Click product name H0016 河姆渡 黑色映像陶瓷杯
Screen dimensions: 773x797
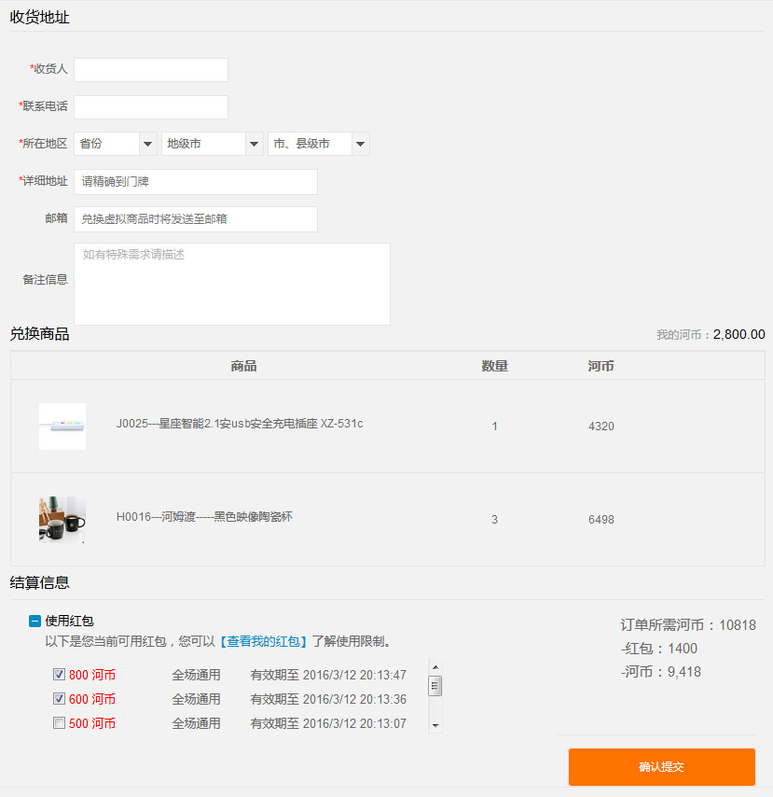204,517
